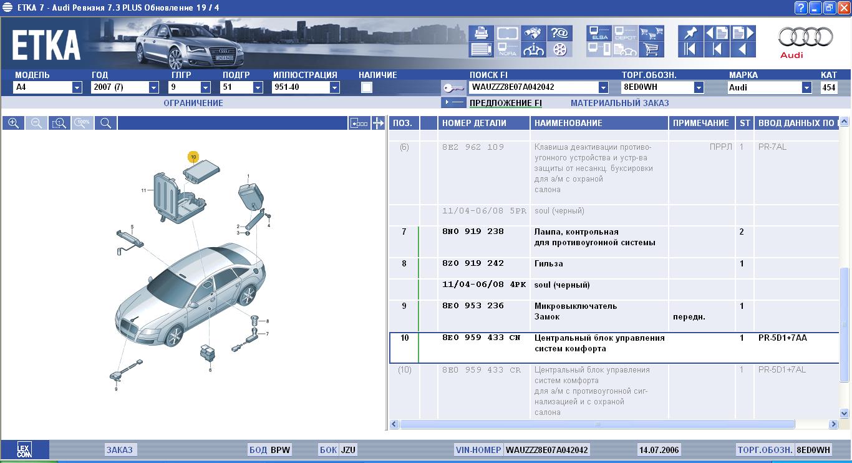Open the МОДЕЛЬ dropdown showing A4
Screen dimensions: 852x463
(77, 88)
